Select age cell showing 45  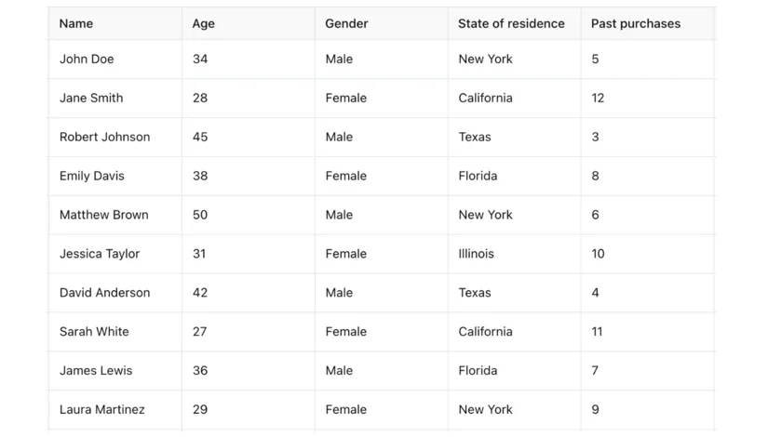[x=200, y=137]
